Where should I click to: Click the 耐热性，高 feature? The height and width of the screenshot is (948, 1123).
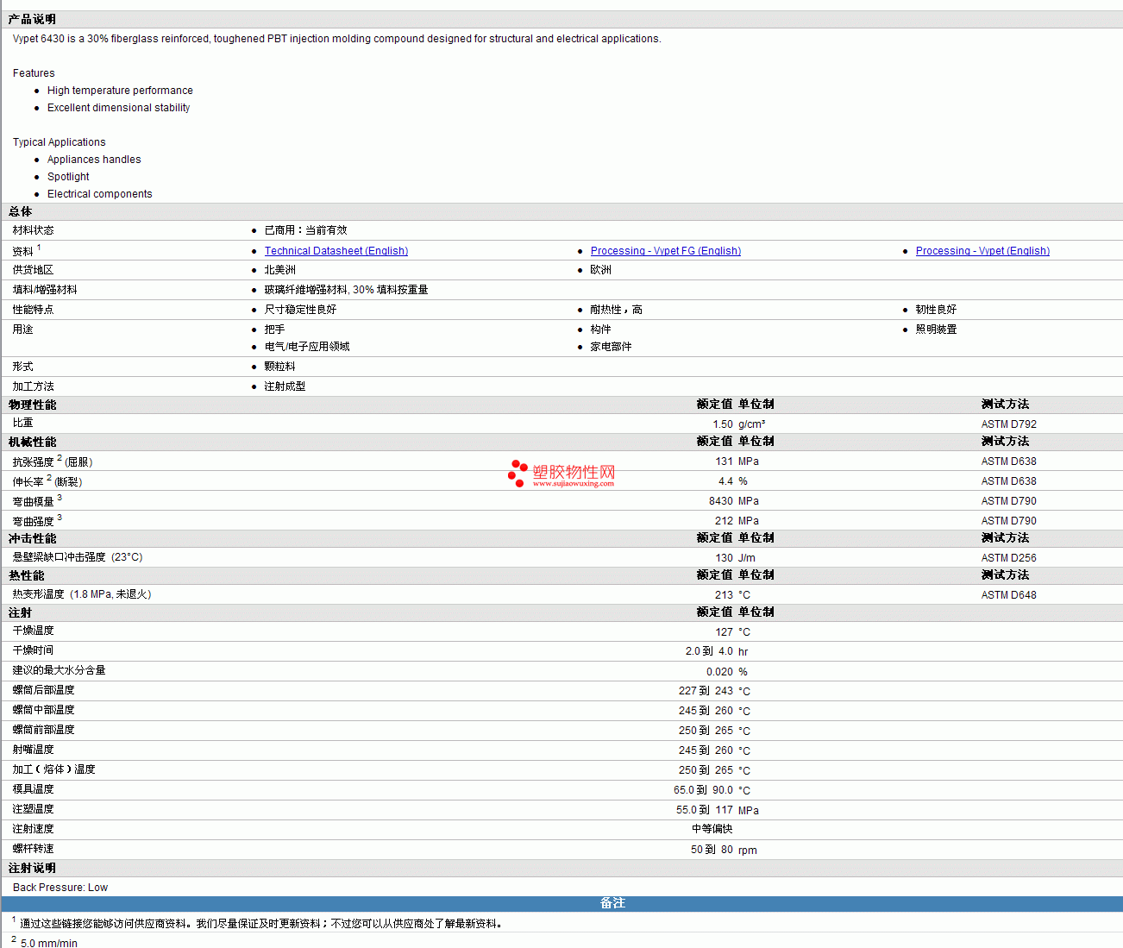617,310
